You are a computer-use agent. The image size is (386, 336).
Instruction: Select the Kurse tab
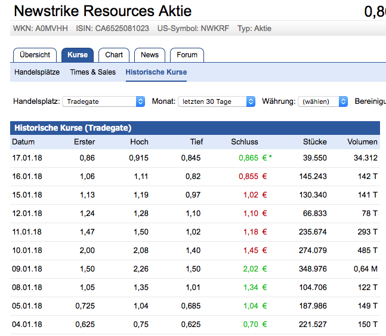click(x=78, y=55)
